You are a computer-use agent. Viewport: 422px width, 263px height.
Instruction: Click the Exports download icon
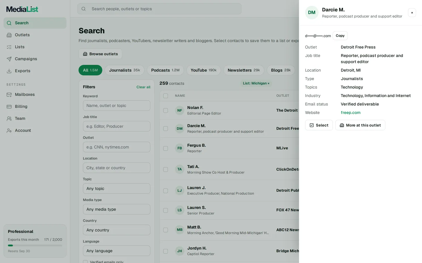pos(9,71)
